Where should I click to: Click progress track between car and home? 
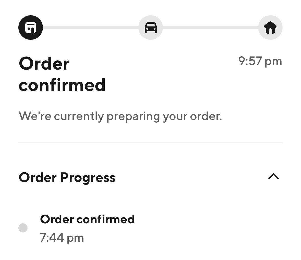pos(210,28)
